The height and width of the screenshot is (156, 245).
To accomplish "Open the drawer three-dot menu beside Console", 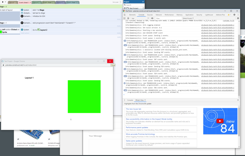I will 125,100.
